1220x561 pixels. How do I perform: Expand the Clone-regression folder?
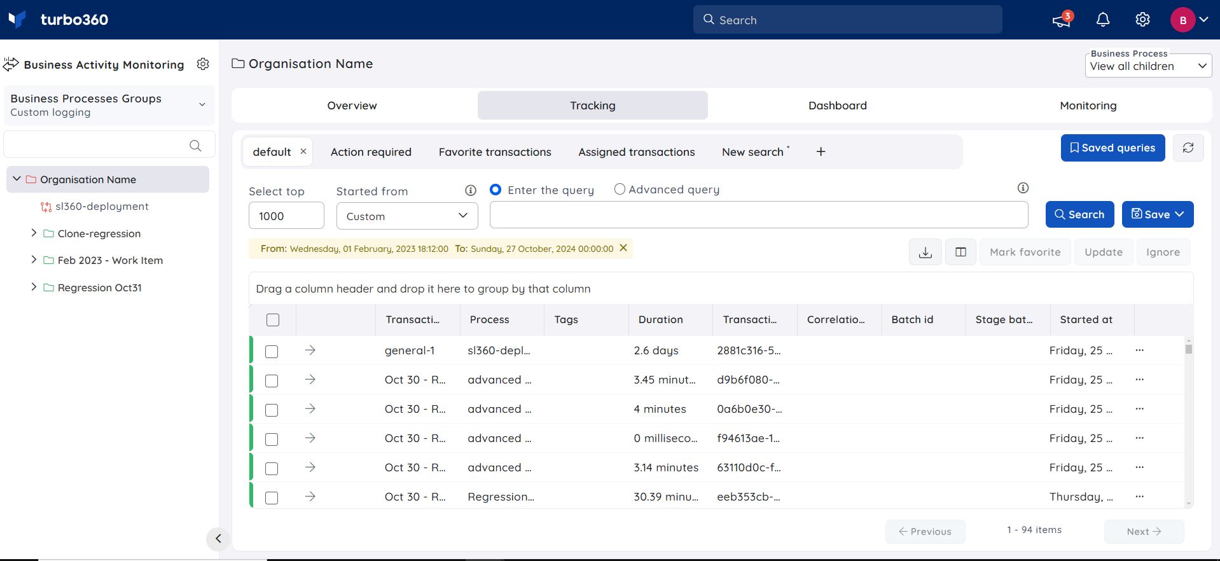tap(34, 233)
